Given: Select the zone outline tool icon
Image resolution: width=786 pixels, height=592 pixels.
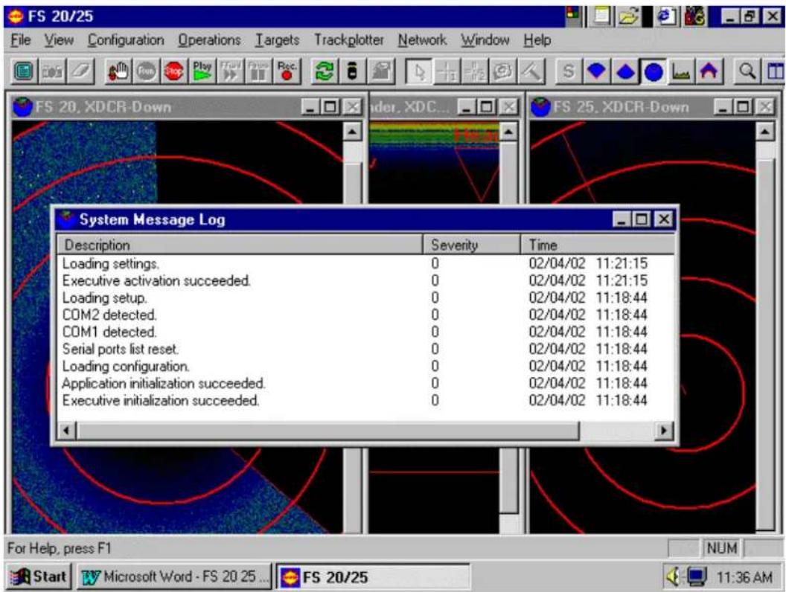Looking at the screenshot, I should 502,71.
